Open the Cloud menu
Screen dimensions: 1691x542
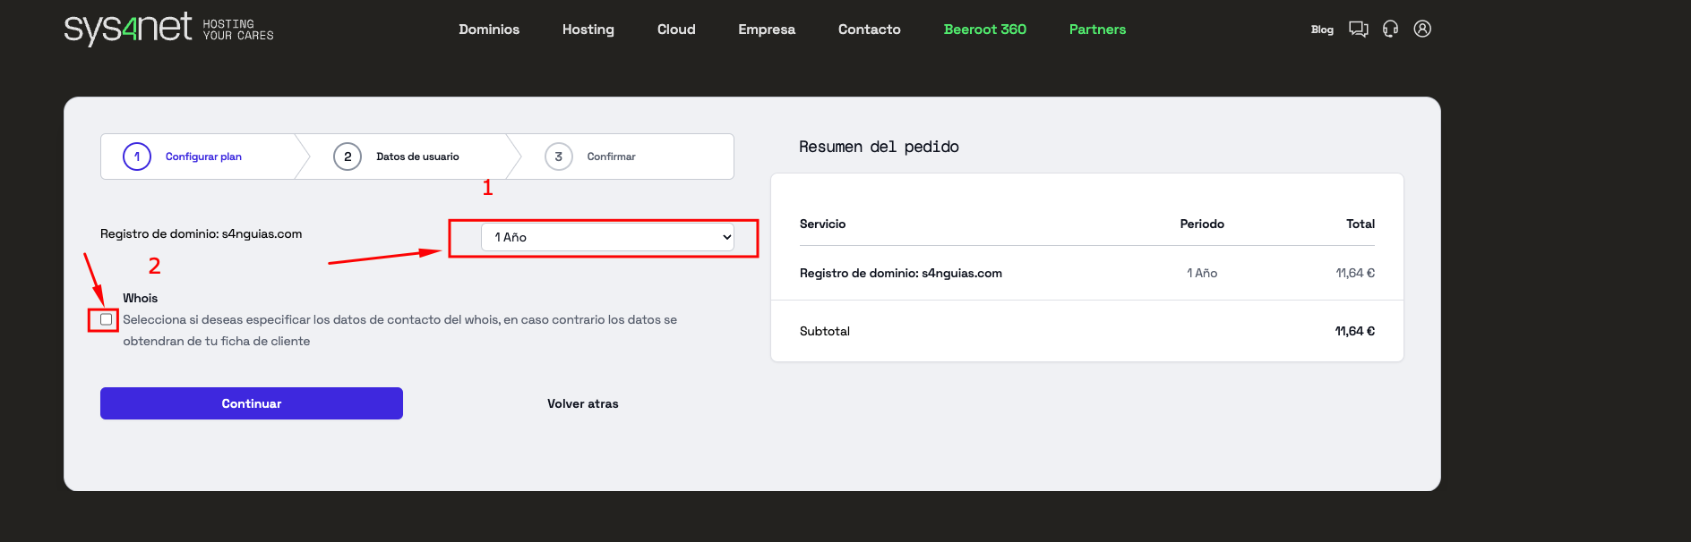(676, 30)
